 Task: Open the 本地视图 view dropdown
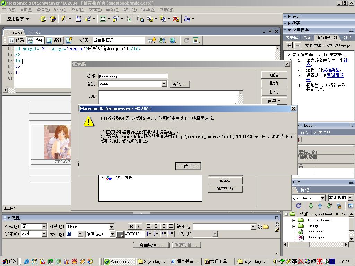(350, 198)
